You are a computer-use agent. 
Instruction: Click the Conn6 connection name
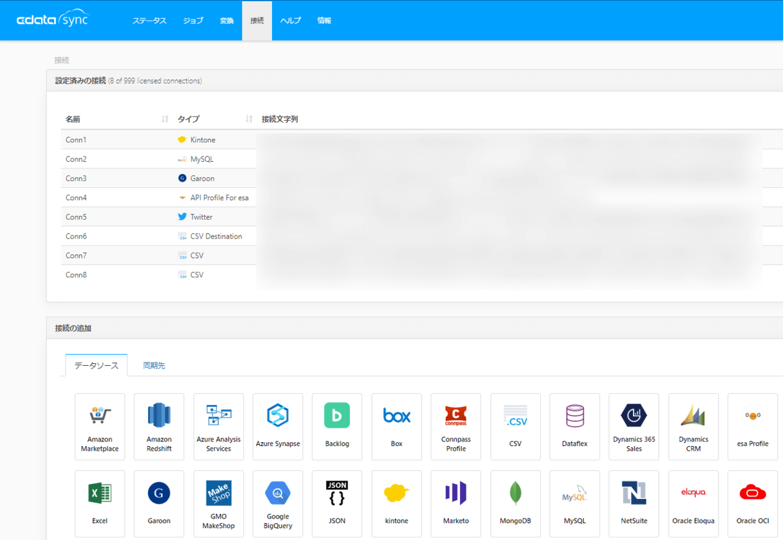(76, 236)
